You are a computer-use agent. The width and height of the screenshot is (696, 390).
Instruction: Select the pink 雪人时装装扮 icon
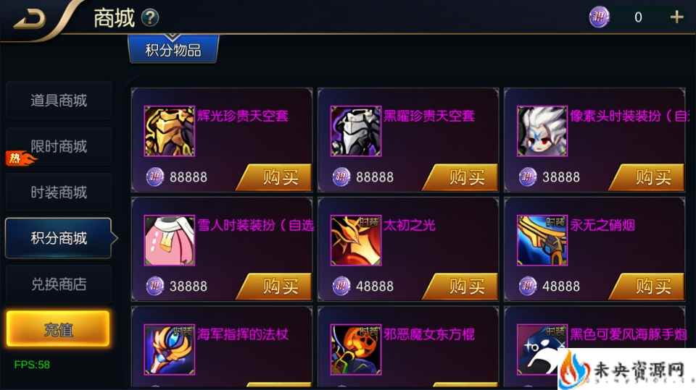170,240
